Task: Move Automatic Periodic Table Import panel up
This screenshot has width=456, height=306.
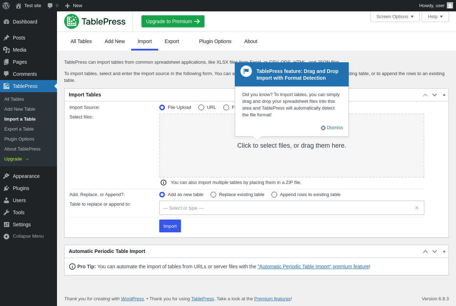Action: 425,252
